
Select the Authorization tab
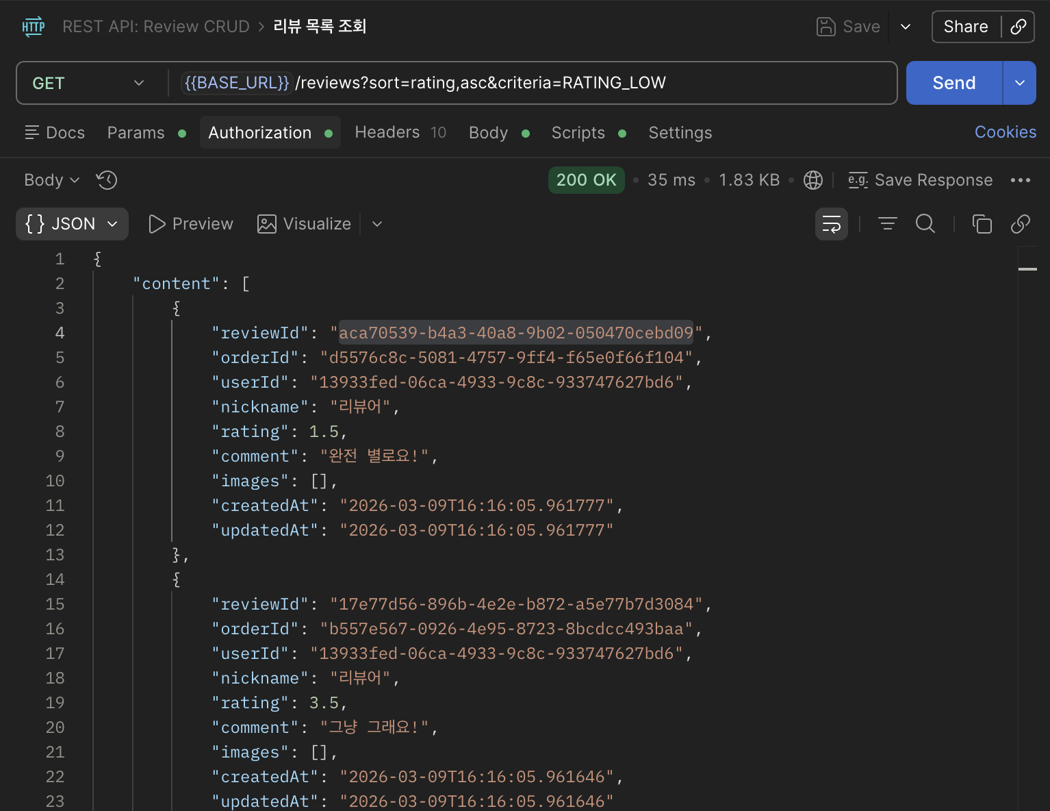[x=270, y=133]
